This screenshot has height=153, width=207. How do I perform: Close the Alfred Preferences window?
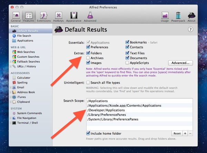click(x=12, y=7)
